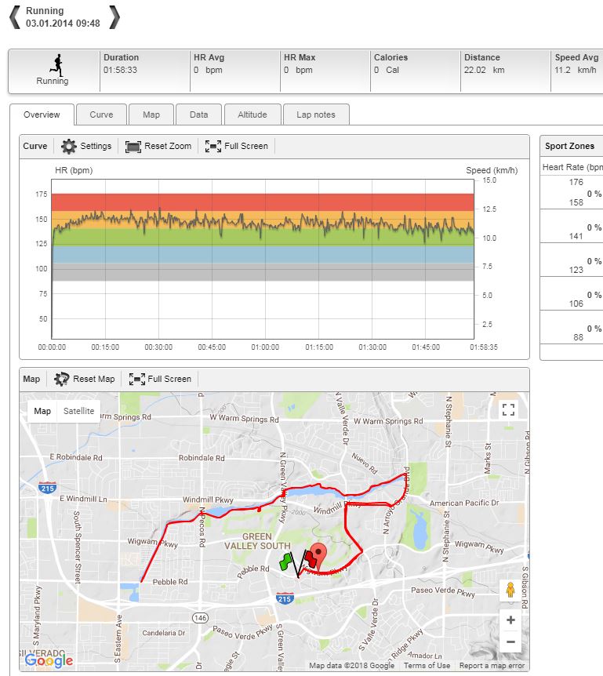
Task: Select the Data tab
Action: [x=198, y=115]
